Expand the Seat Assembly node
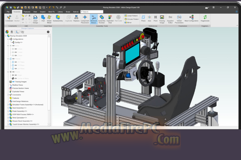 tap(8, 108)
